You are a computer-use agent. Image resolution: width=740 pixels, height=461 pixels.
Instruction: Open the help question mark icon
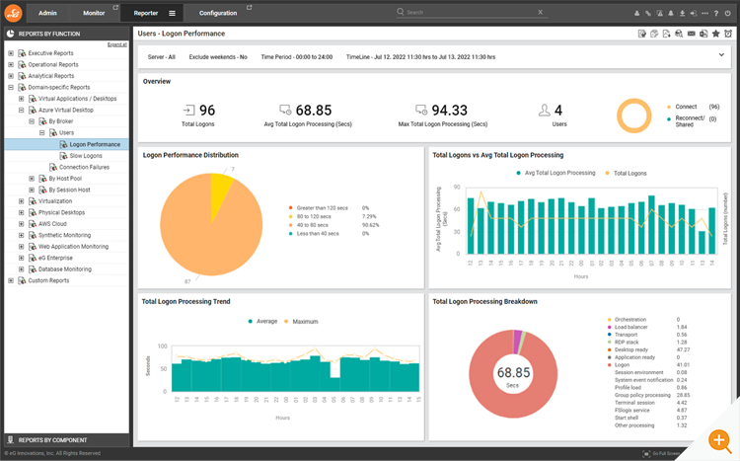[716, 13]
